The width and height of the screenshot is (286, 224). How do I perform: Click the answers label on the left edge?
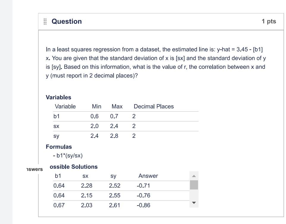coord(35,169)
